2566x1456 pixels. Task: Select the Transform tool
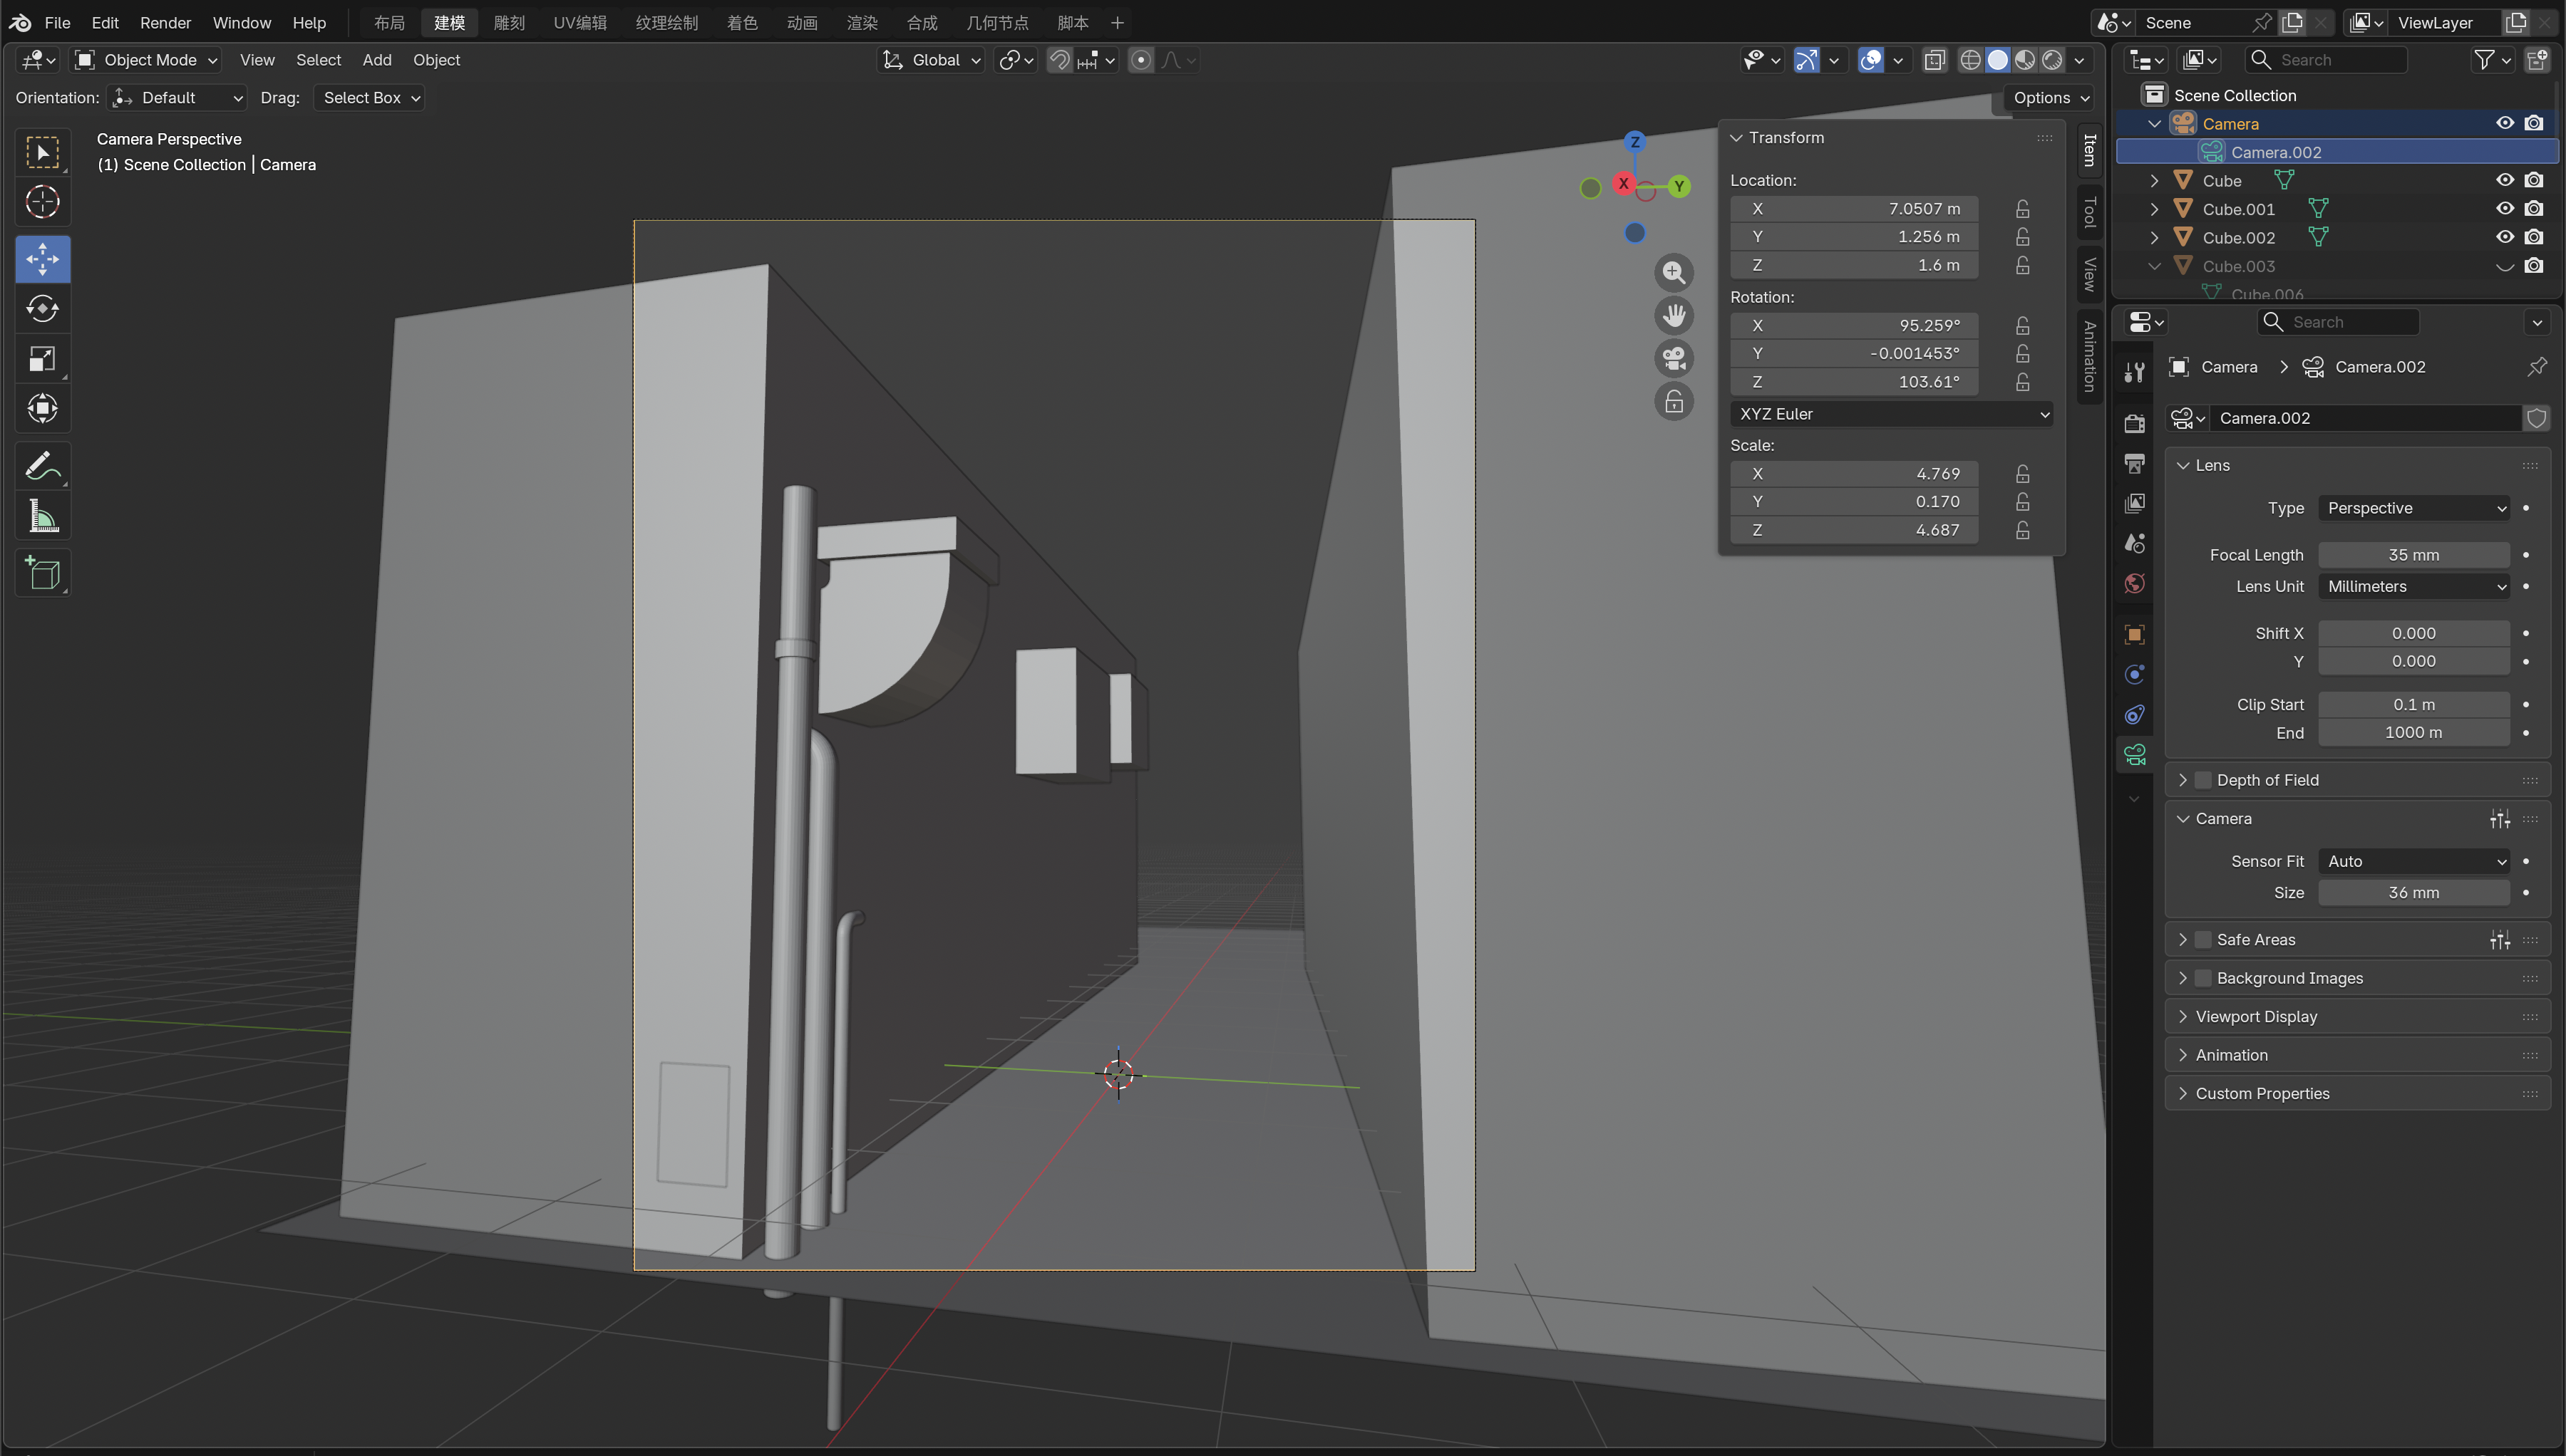tap(42, 408)
